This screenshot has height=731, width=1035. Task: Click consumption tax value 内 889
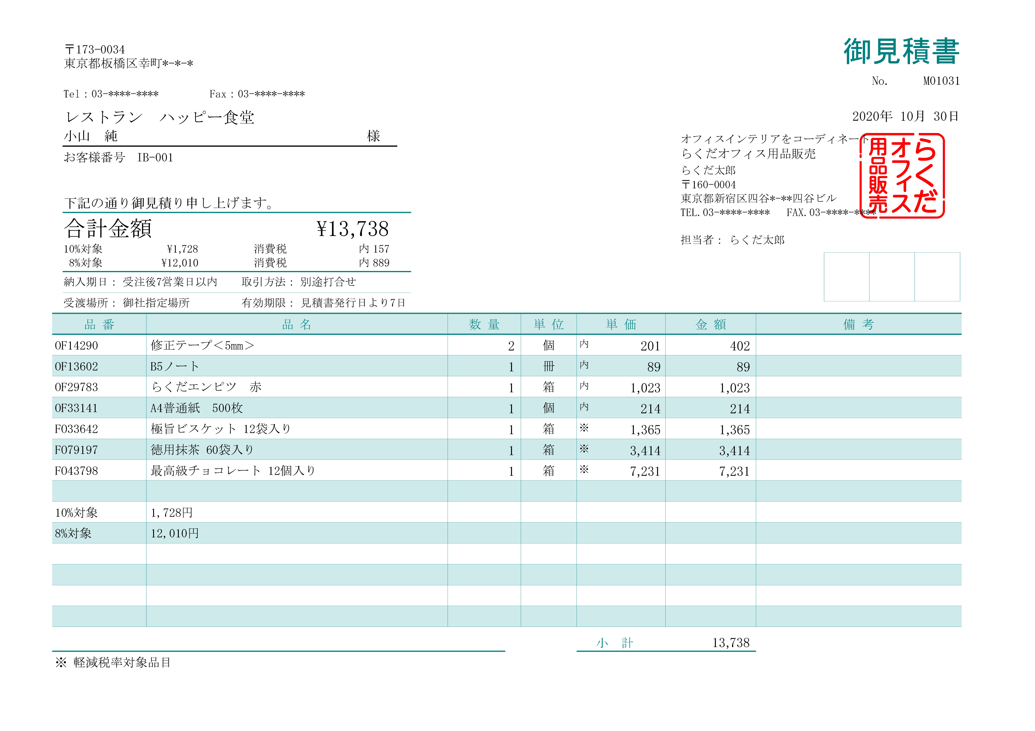point(374,263)
